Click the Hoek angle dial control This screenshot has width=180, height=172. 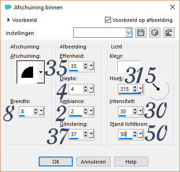(x=158, y=89)
